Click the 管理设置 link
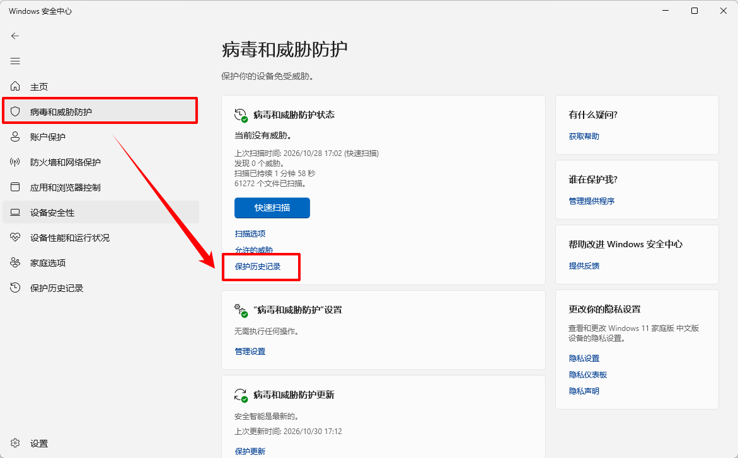Screen dimensions: 738x458 coord(250,352)
